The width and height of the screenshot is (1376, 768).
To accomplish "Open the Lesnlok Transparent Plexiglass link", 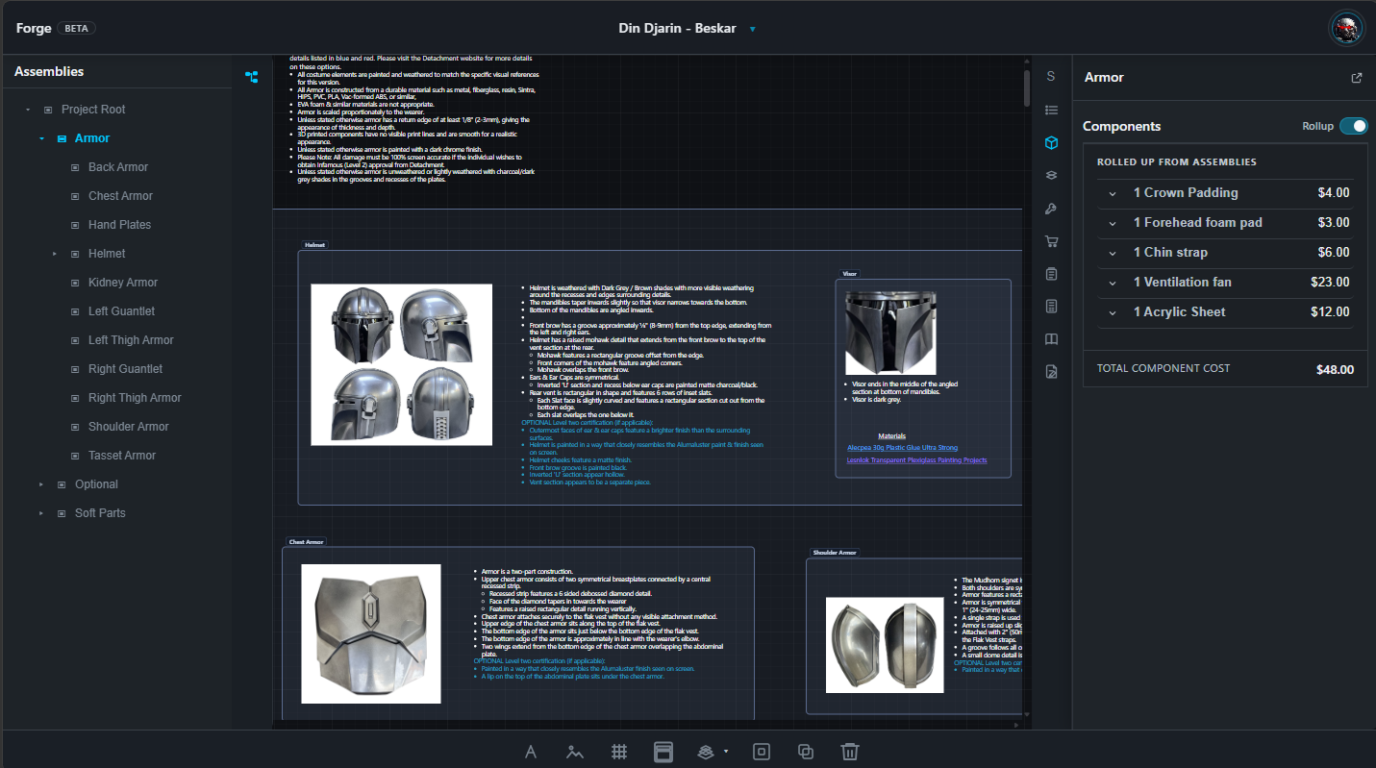I will coord(916,460).
